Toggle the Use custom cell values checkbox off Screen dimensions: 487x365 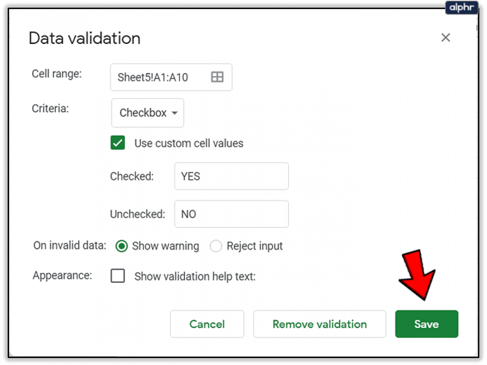(x=118, y=143)
